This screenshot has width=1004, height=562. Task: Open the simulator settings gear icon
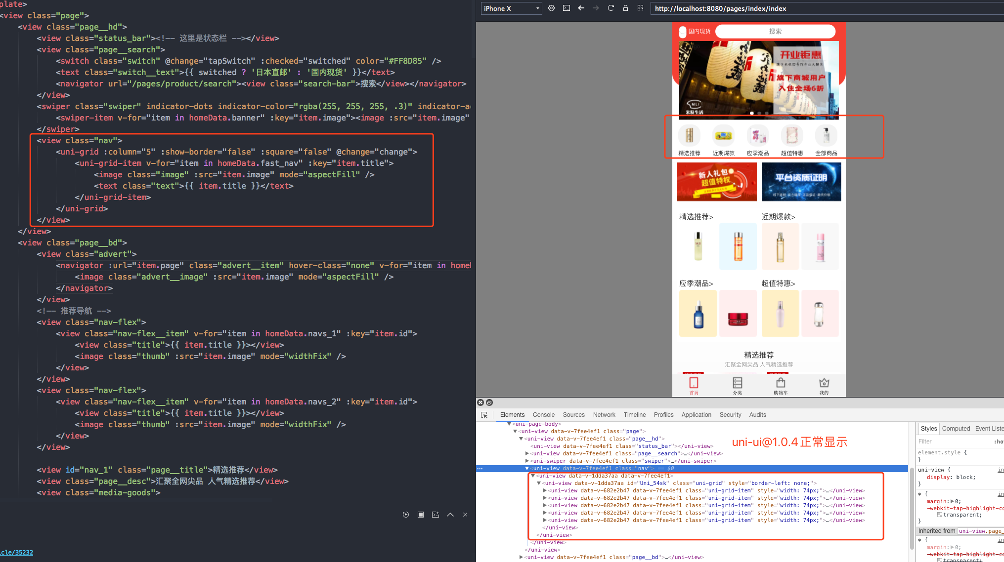(x=551, y=8)
